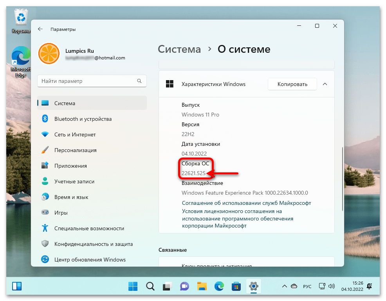Click the build number 22621.525

point(193,173)
